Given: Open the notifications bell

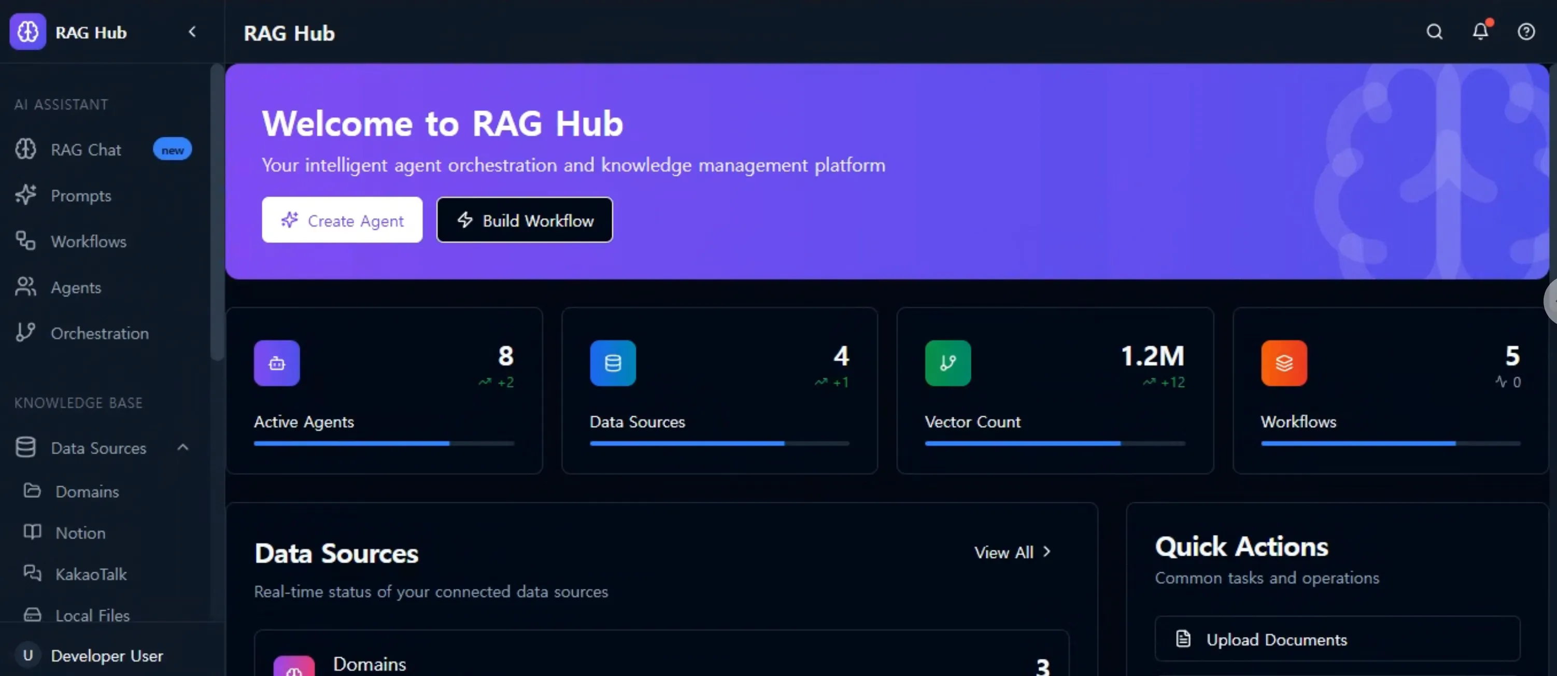Looking at the screenshot, I should [x=1480, y=32].
